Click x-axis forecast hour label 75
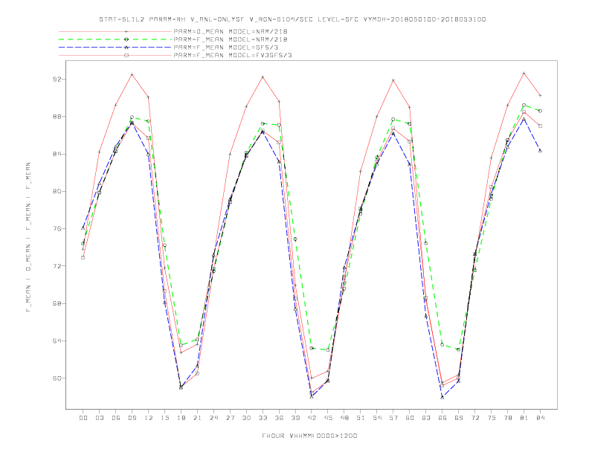This screenshot has width=589, height=455. click(492, 418)
